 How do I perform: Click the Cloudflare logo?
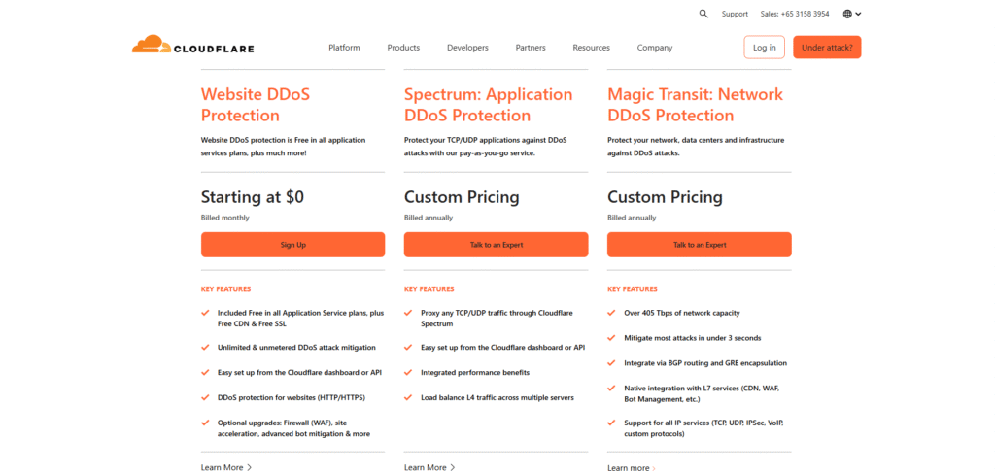click(x=192, y=47)
